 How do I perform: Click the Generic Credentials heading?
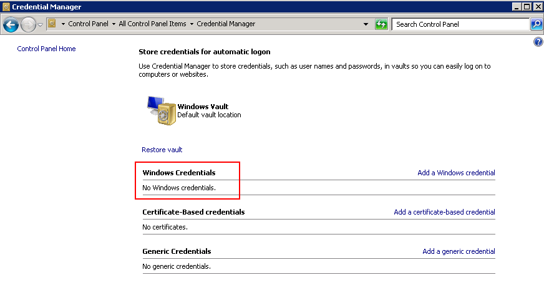coord(177,251)
